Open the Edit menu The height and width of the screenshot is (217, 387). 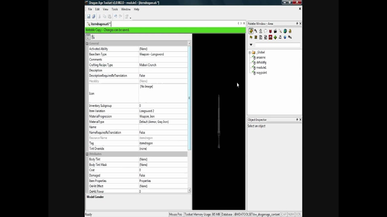pos(97,9)
